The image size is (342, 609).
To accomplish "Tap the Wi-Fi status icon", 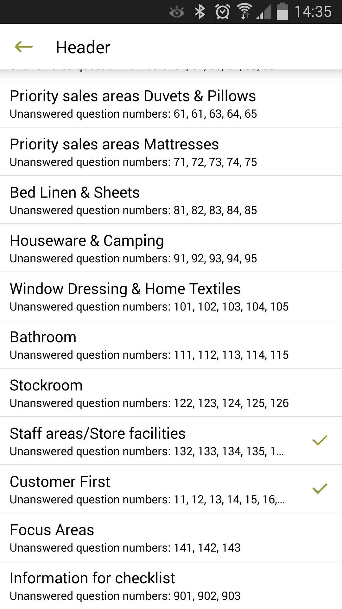I will tap(244, 12).
